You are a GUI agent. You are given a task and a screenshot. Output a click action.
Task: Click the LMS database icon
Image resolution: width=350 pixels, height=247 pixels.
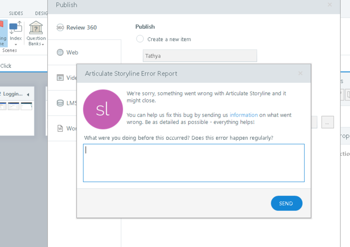click(60, 103)
